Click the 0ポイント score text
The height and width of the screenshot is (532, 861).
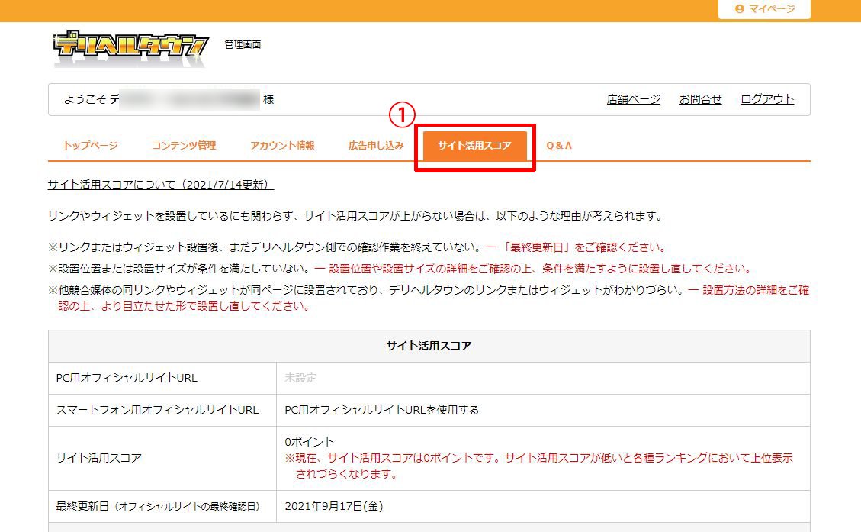click(x=305, y=443)
